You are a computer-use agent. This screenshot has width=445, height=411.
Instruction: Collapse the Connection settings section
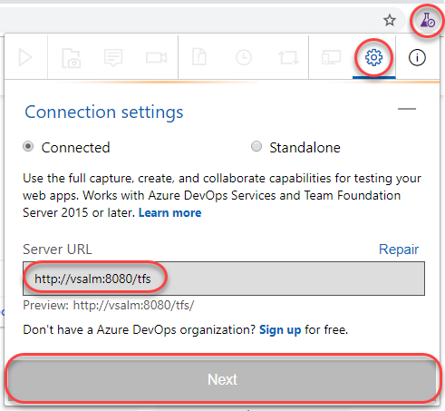407,109
